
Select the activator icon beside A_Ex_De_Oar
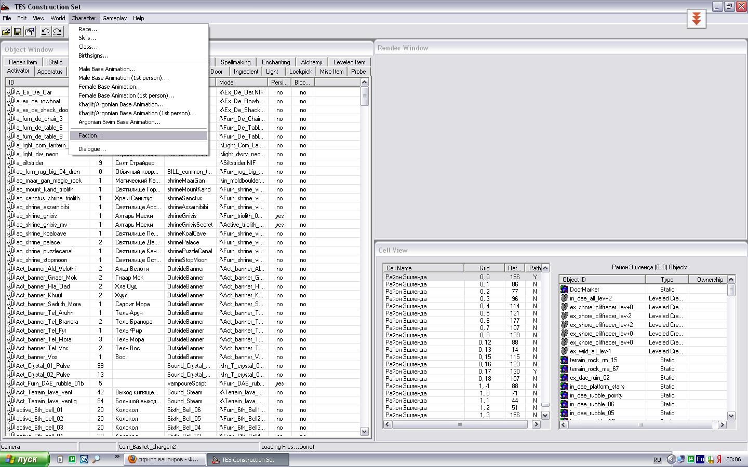tap(10, 92)
